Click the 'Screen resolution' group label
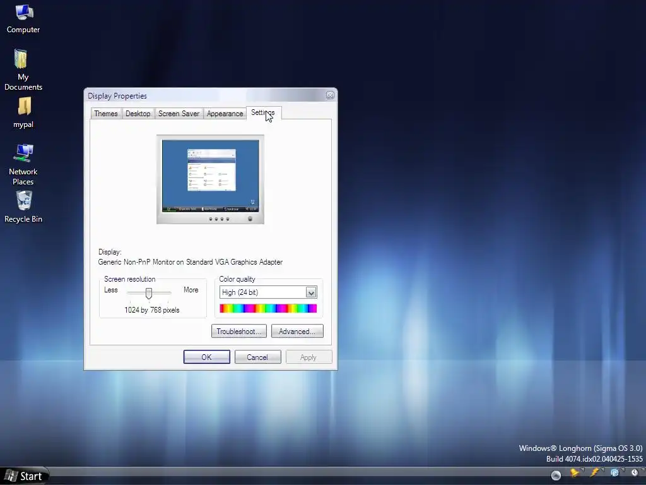646x485 pixels. pos(130,279)
